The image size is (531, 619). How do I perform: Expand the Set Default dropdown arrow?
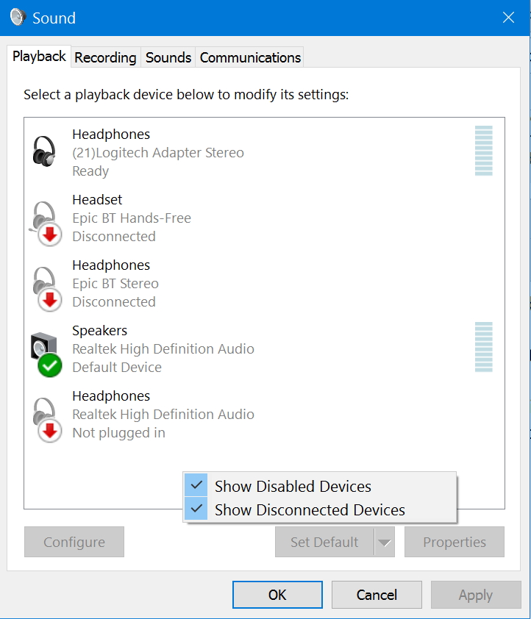384,542
